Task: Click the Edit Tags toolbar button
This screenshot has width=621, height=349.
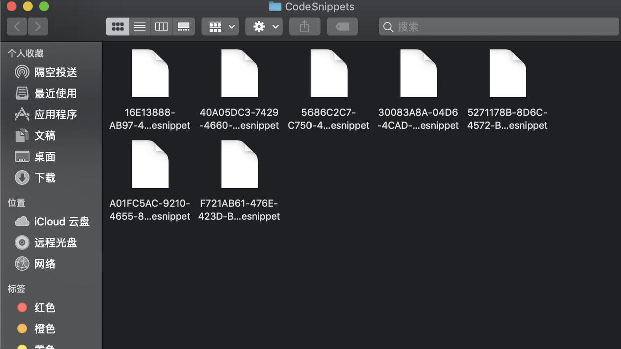Action: coord(342,27)
